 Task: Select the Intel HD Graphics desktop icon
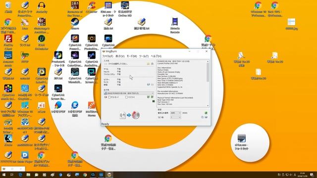[x=25, y=92]
